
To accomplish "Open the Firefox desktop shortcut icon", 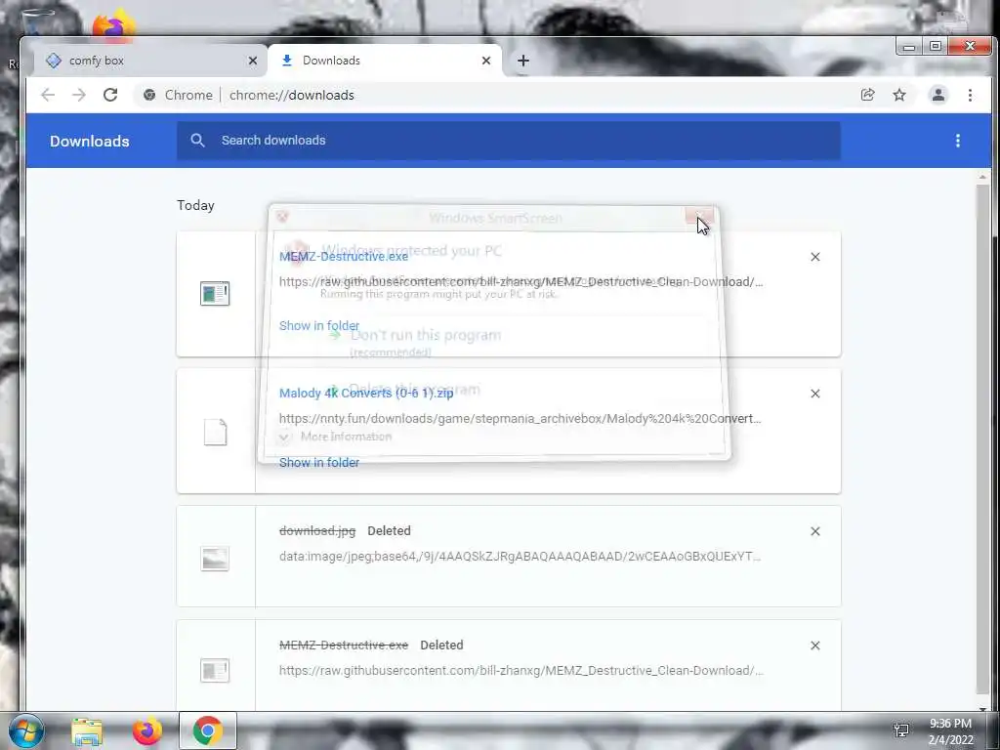I will (113, 25).
